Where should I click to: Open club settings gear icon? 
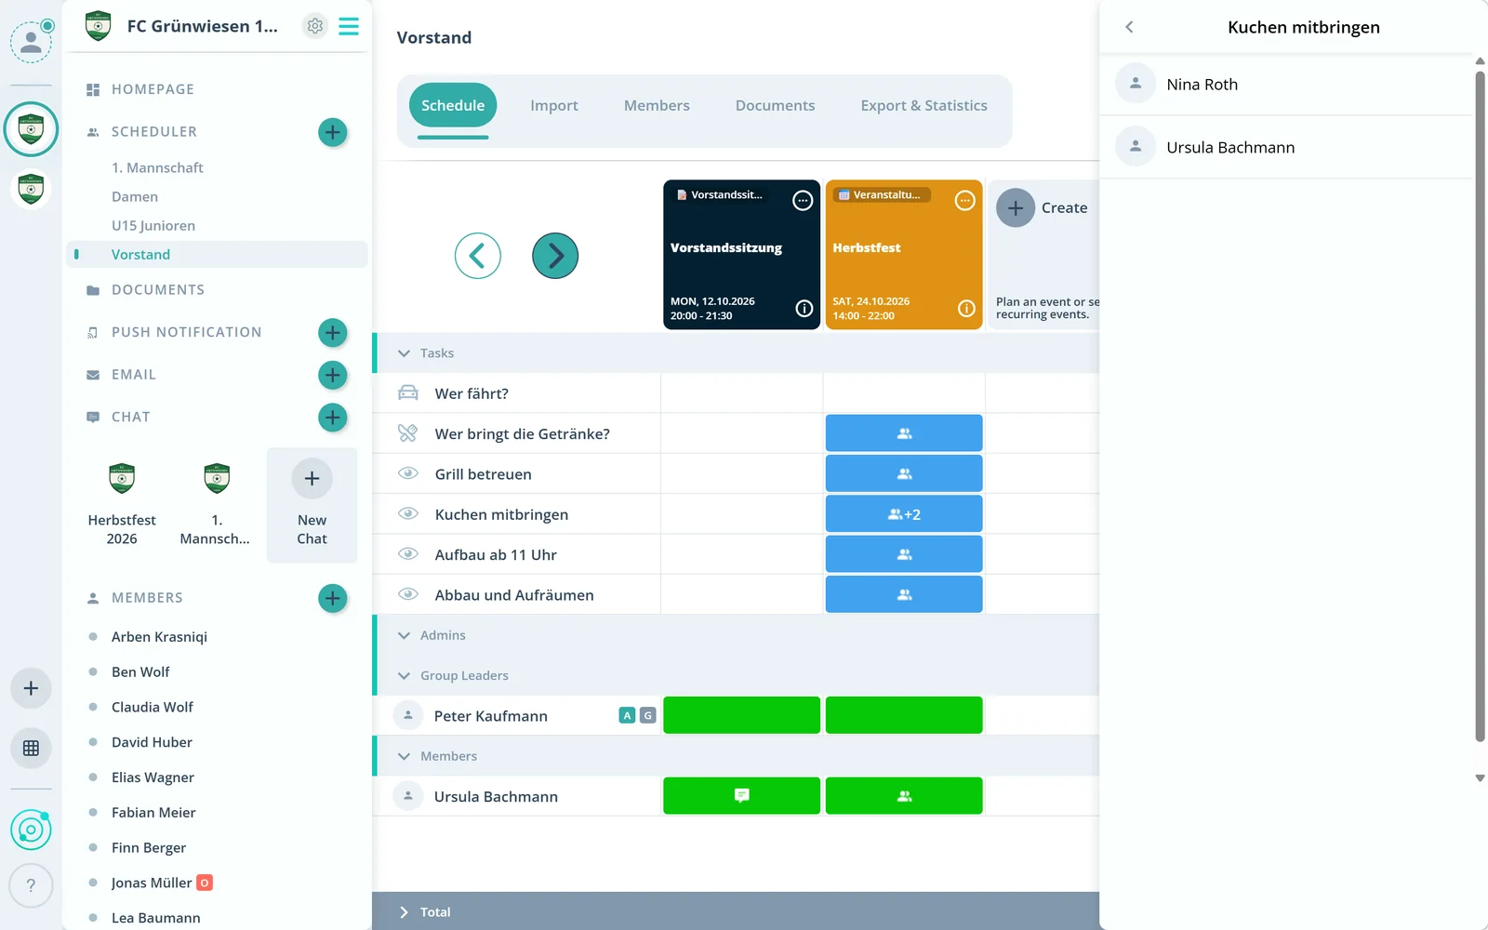[x=315, y=26]
